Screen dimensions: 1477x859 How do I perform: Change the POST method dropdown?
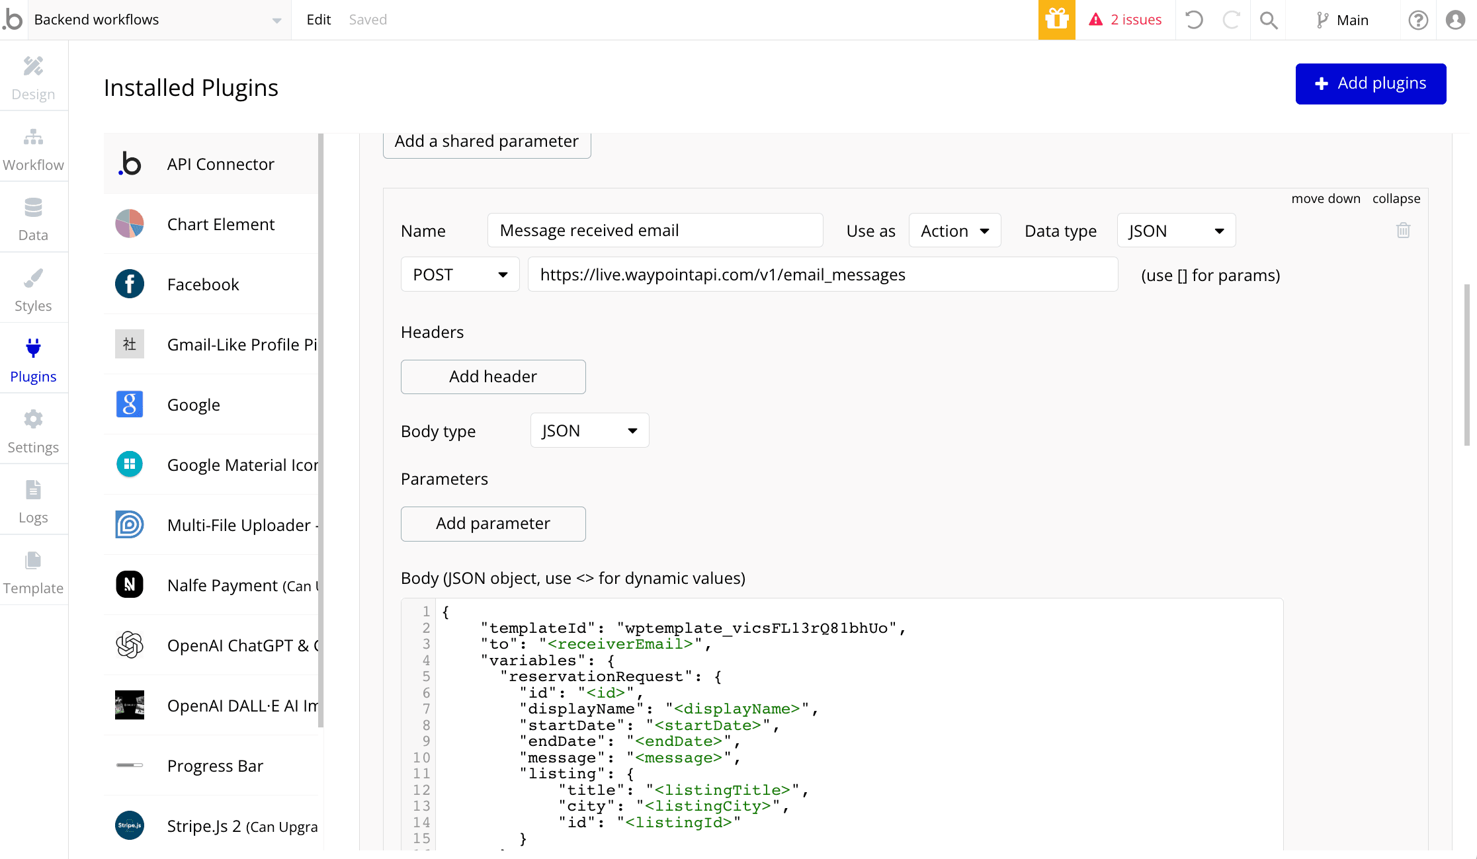click(x=460, y=274)
